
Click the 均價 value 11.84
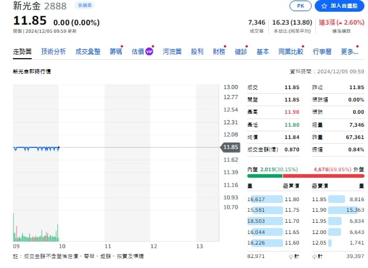pos(292,137)
